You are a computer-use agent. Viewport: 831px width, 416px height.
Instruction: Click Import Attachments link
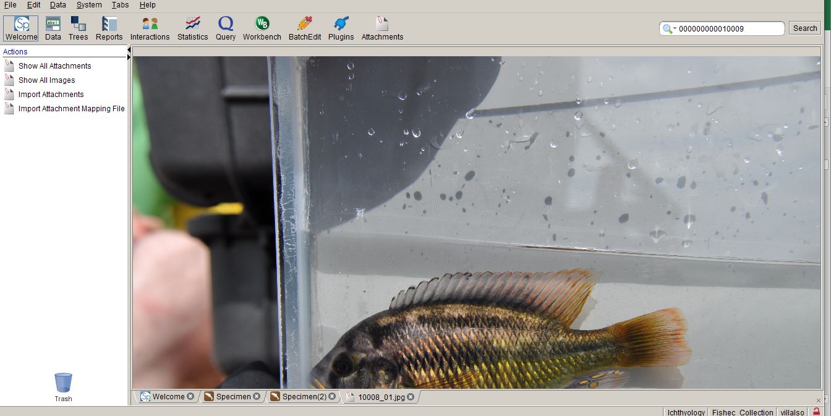click(51, 94)
